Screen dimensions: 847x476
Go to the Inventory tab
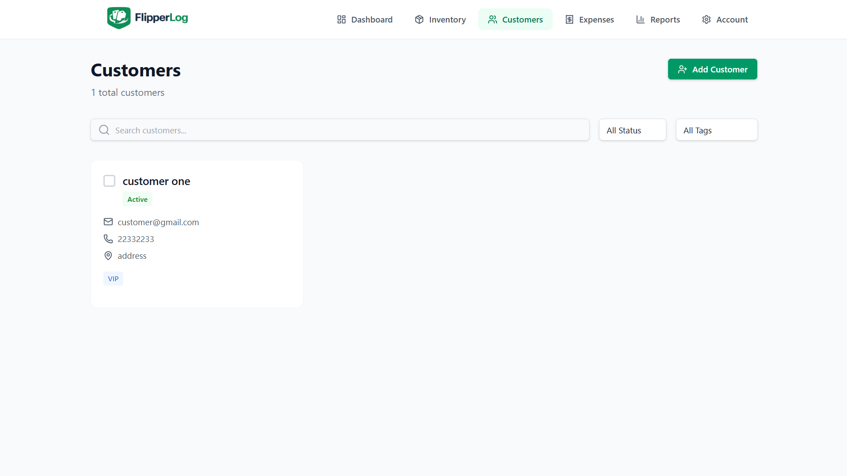440,19
